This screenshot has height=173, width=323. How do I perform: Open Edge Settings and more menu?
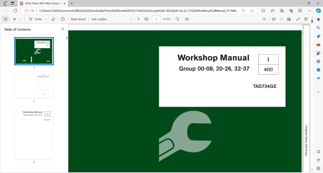(309, 11)
